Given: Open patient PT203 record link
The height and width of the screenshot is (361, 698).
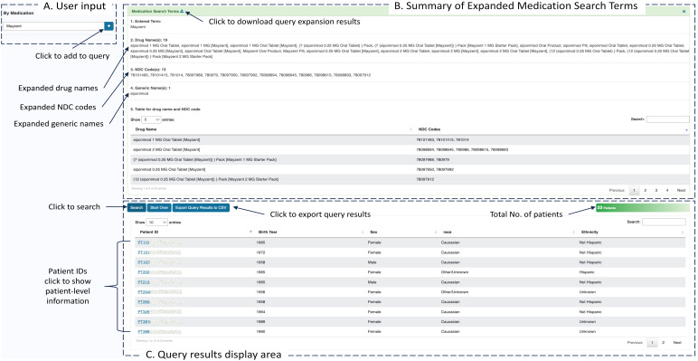Looking at the screenshot, I should coord(144,271).
